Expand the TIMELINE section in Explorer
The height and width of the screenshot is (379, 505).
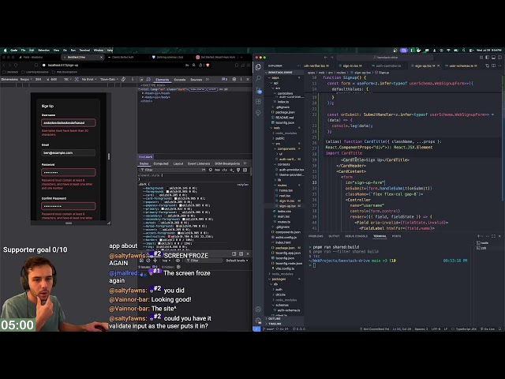(275, 324)
